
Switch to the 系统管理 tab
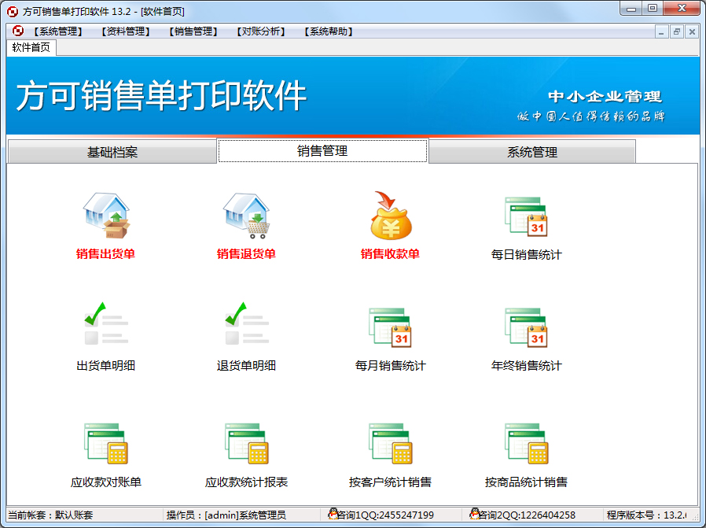tap(532, 153)
